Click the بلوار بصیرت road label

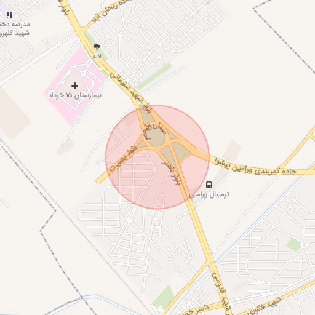tap(122, 158)
